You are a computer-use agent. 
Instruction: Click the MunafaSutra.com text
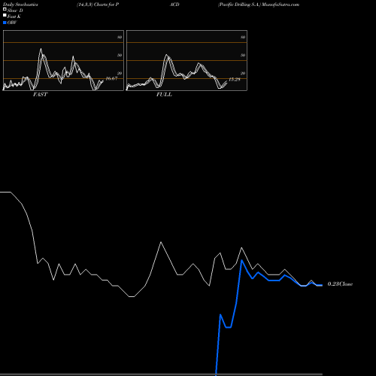[280, 5]
